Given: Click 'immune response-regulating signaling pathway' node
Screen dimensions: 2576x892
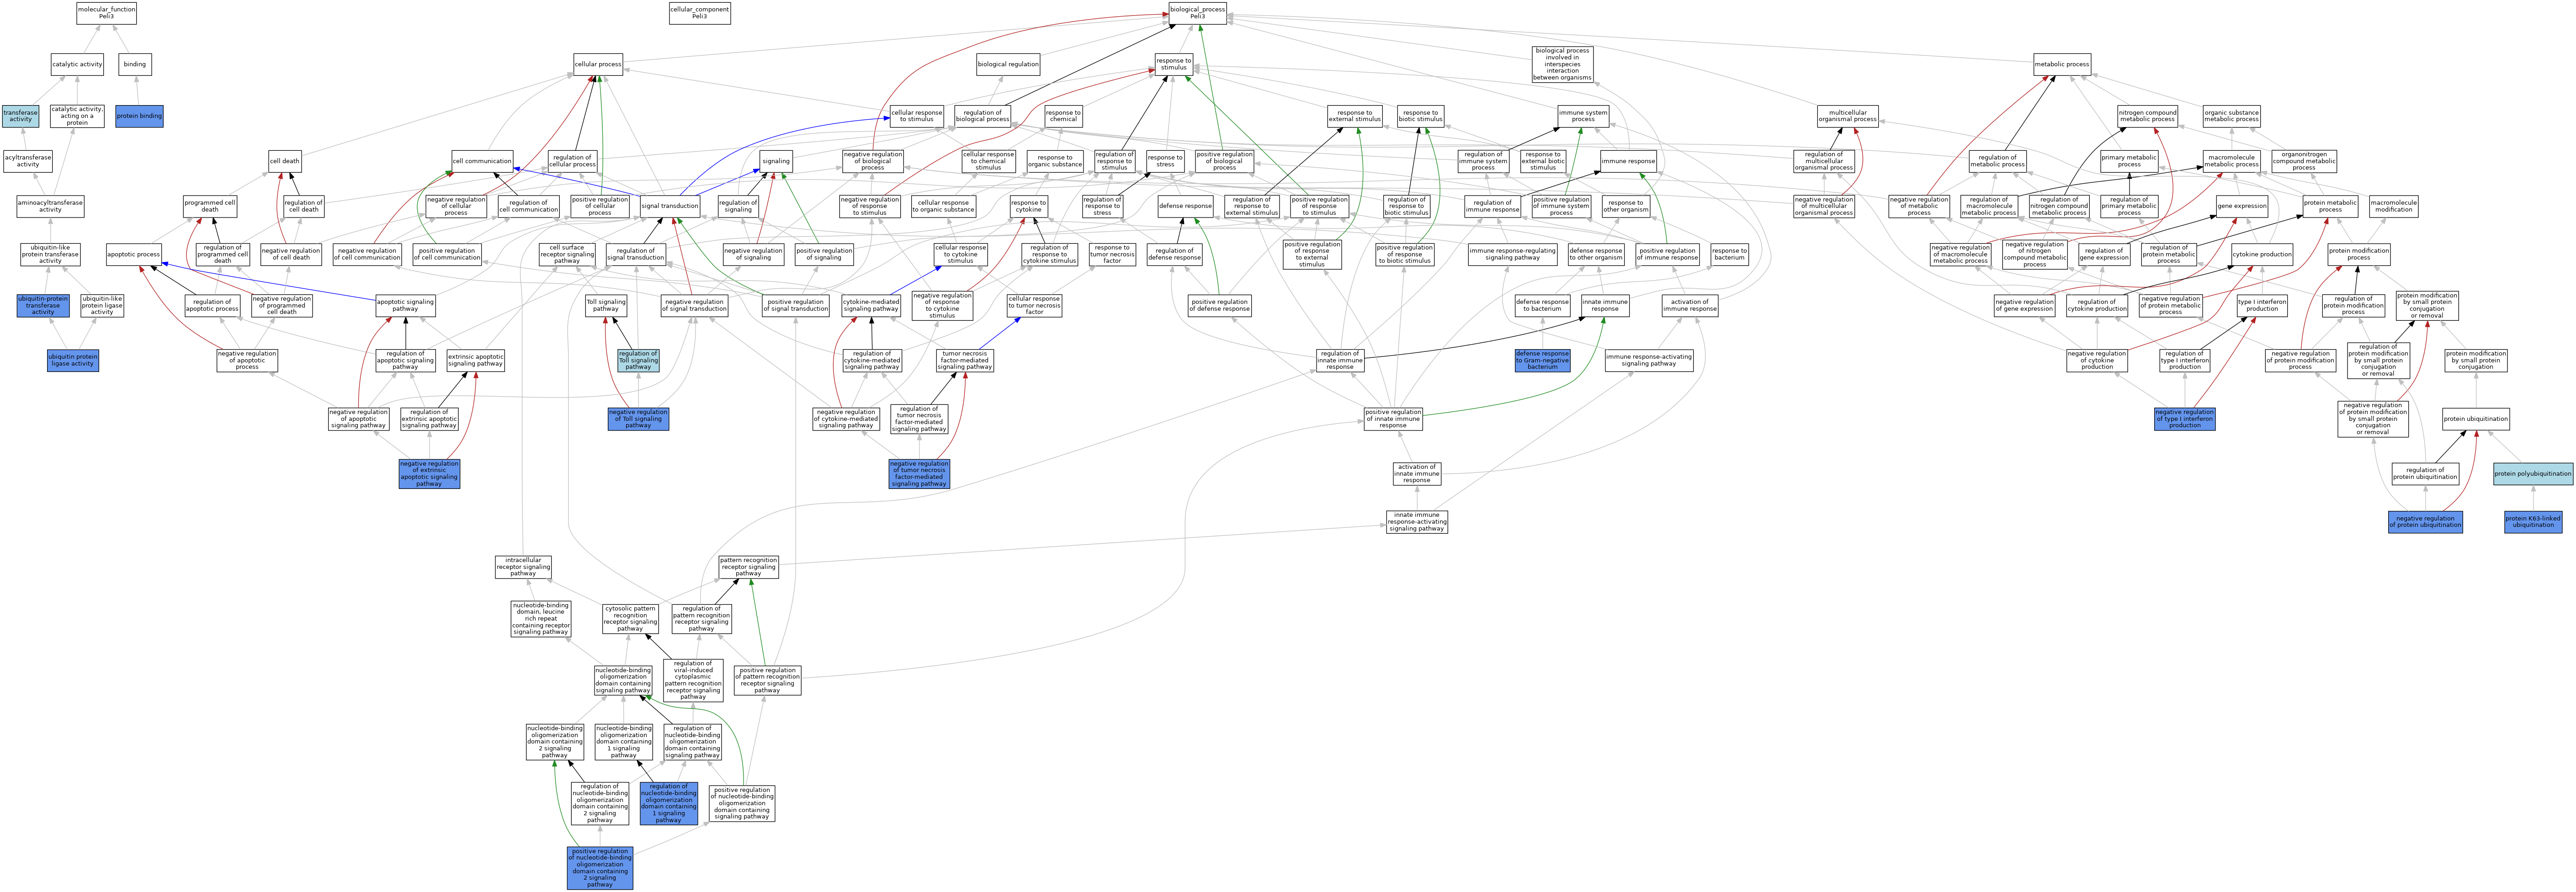Looking at the screenshot, I should click(1512, 254).
